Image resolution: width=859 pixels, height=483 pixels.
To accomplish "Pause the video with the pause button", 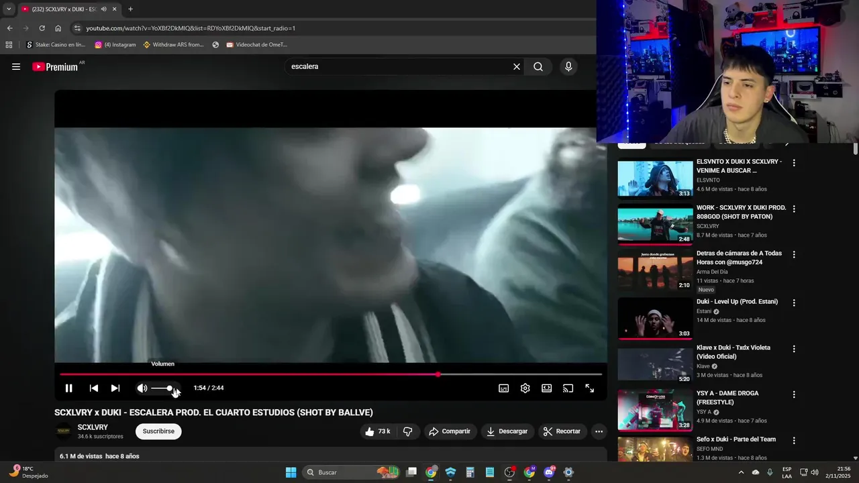I will (x=68, y=388).
